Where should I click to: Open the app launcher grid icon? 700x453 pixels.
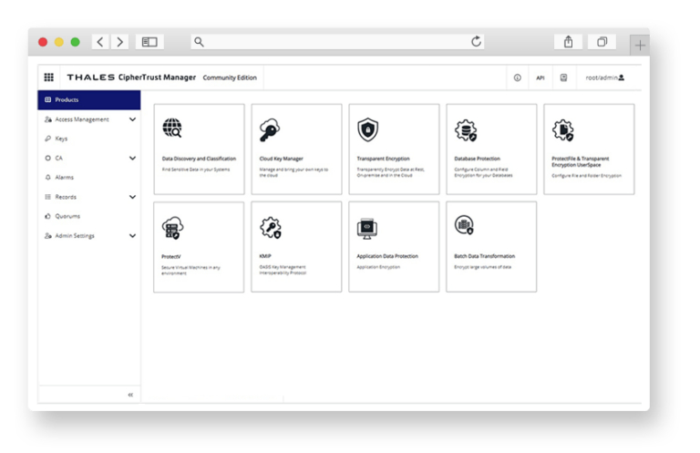(48, 77)
